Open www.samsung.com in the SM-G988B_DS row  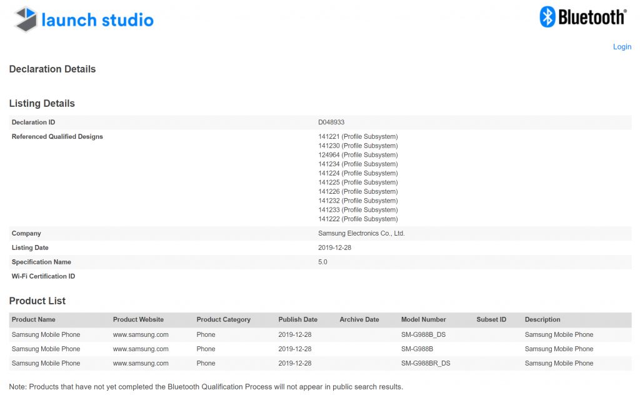click(x=141, y=334)
